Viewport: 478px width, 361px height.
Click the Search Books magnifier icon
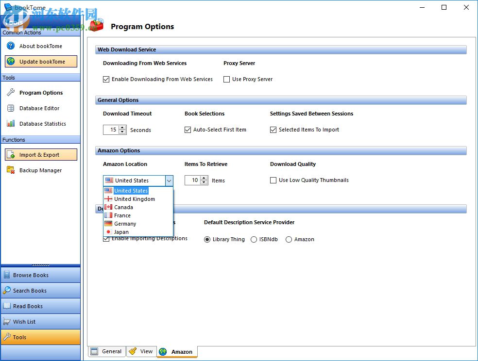[7, 290]
